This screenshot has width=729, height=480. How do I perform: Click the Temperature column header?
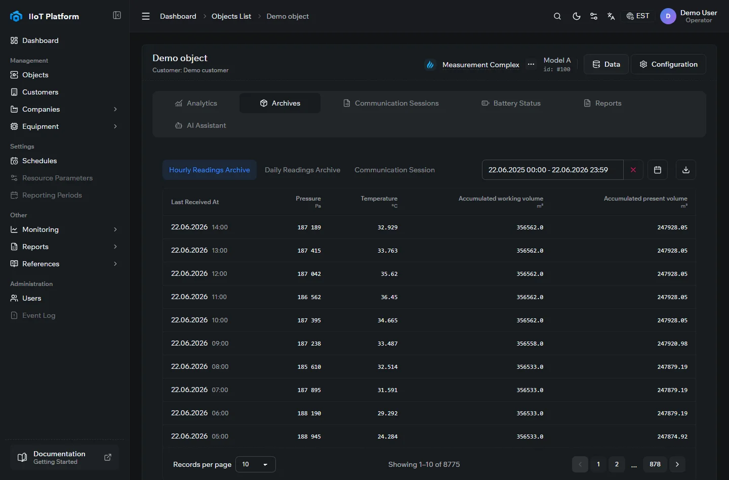[x=379, y=202]
